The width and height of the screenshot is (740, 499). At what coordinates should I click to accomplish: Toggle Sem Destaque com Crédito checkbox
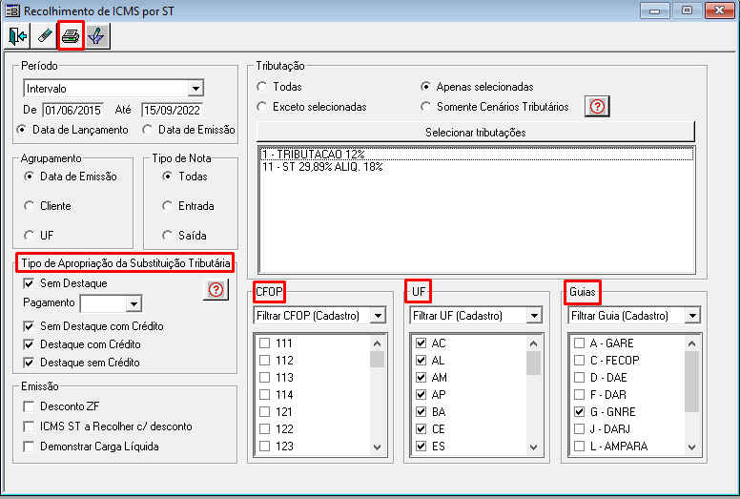pyautogui.click(x=29, y=326)
